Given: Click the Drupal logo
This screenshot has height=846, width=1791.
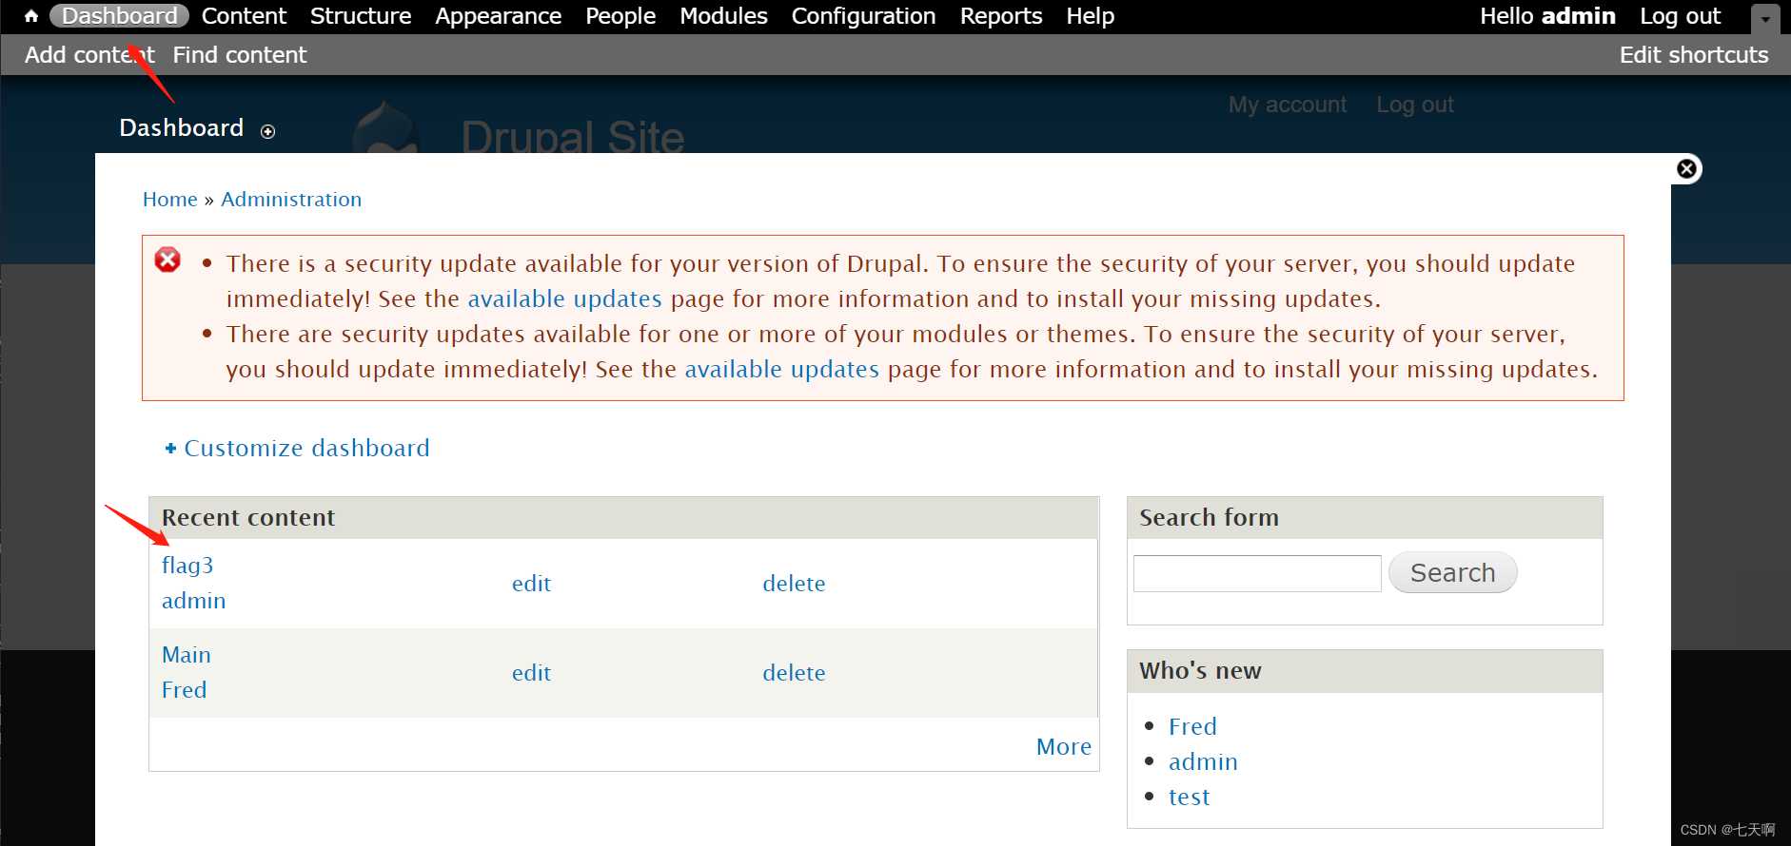Looking at the screenshot, I should (386, 127).
